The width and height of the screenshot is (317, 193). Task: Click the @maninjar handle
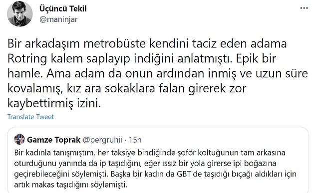pyautogui.click(x=58, y=19)
